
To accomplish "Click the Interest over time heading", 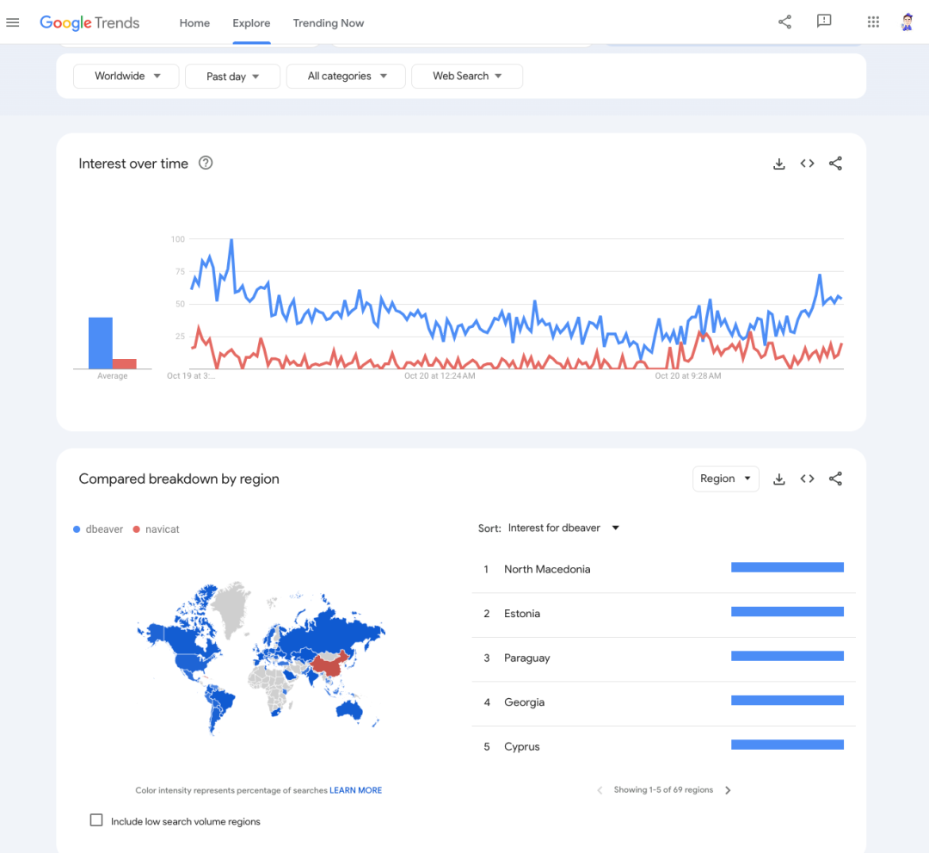I will coord(133,164).
